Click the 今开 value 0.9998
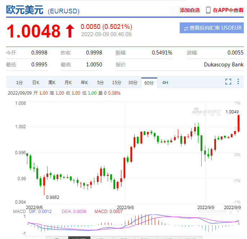247x239 pixels. (x=39, y=53)
